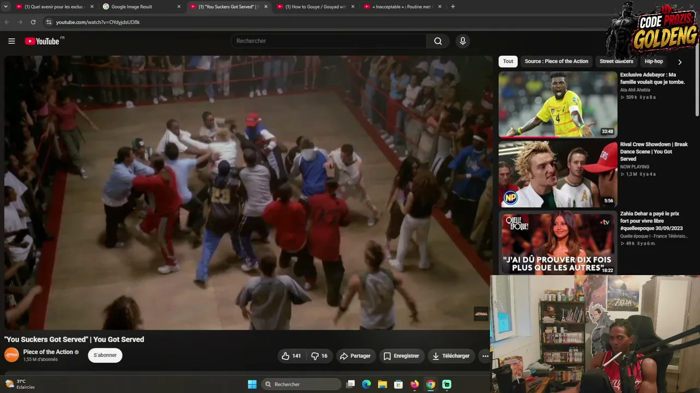The image size is (700, 393).
Task: Switch to Google Chrome on the taskbar
Action: [x=431, y=384]
